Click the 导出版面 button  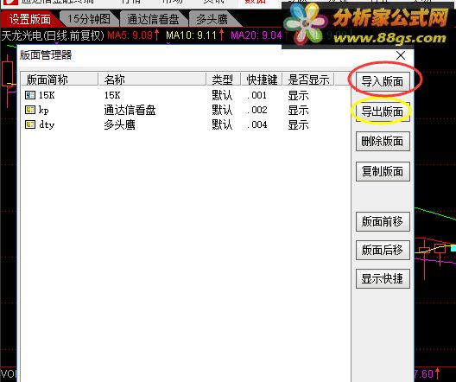pos(383,111)
